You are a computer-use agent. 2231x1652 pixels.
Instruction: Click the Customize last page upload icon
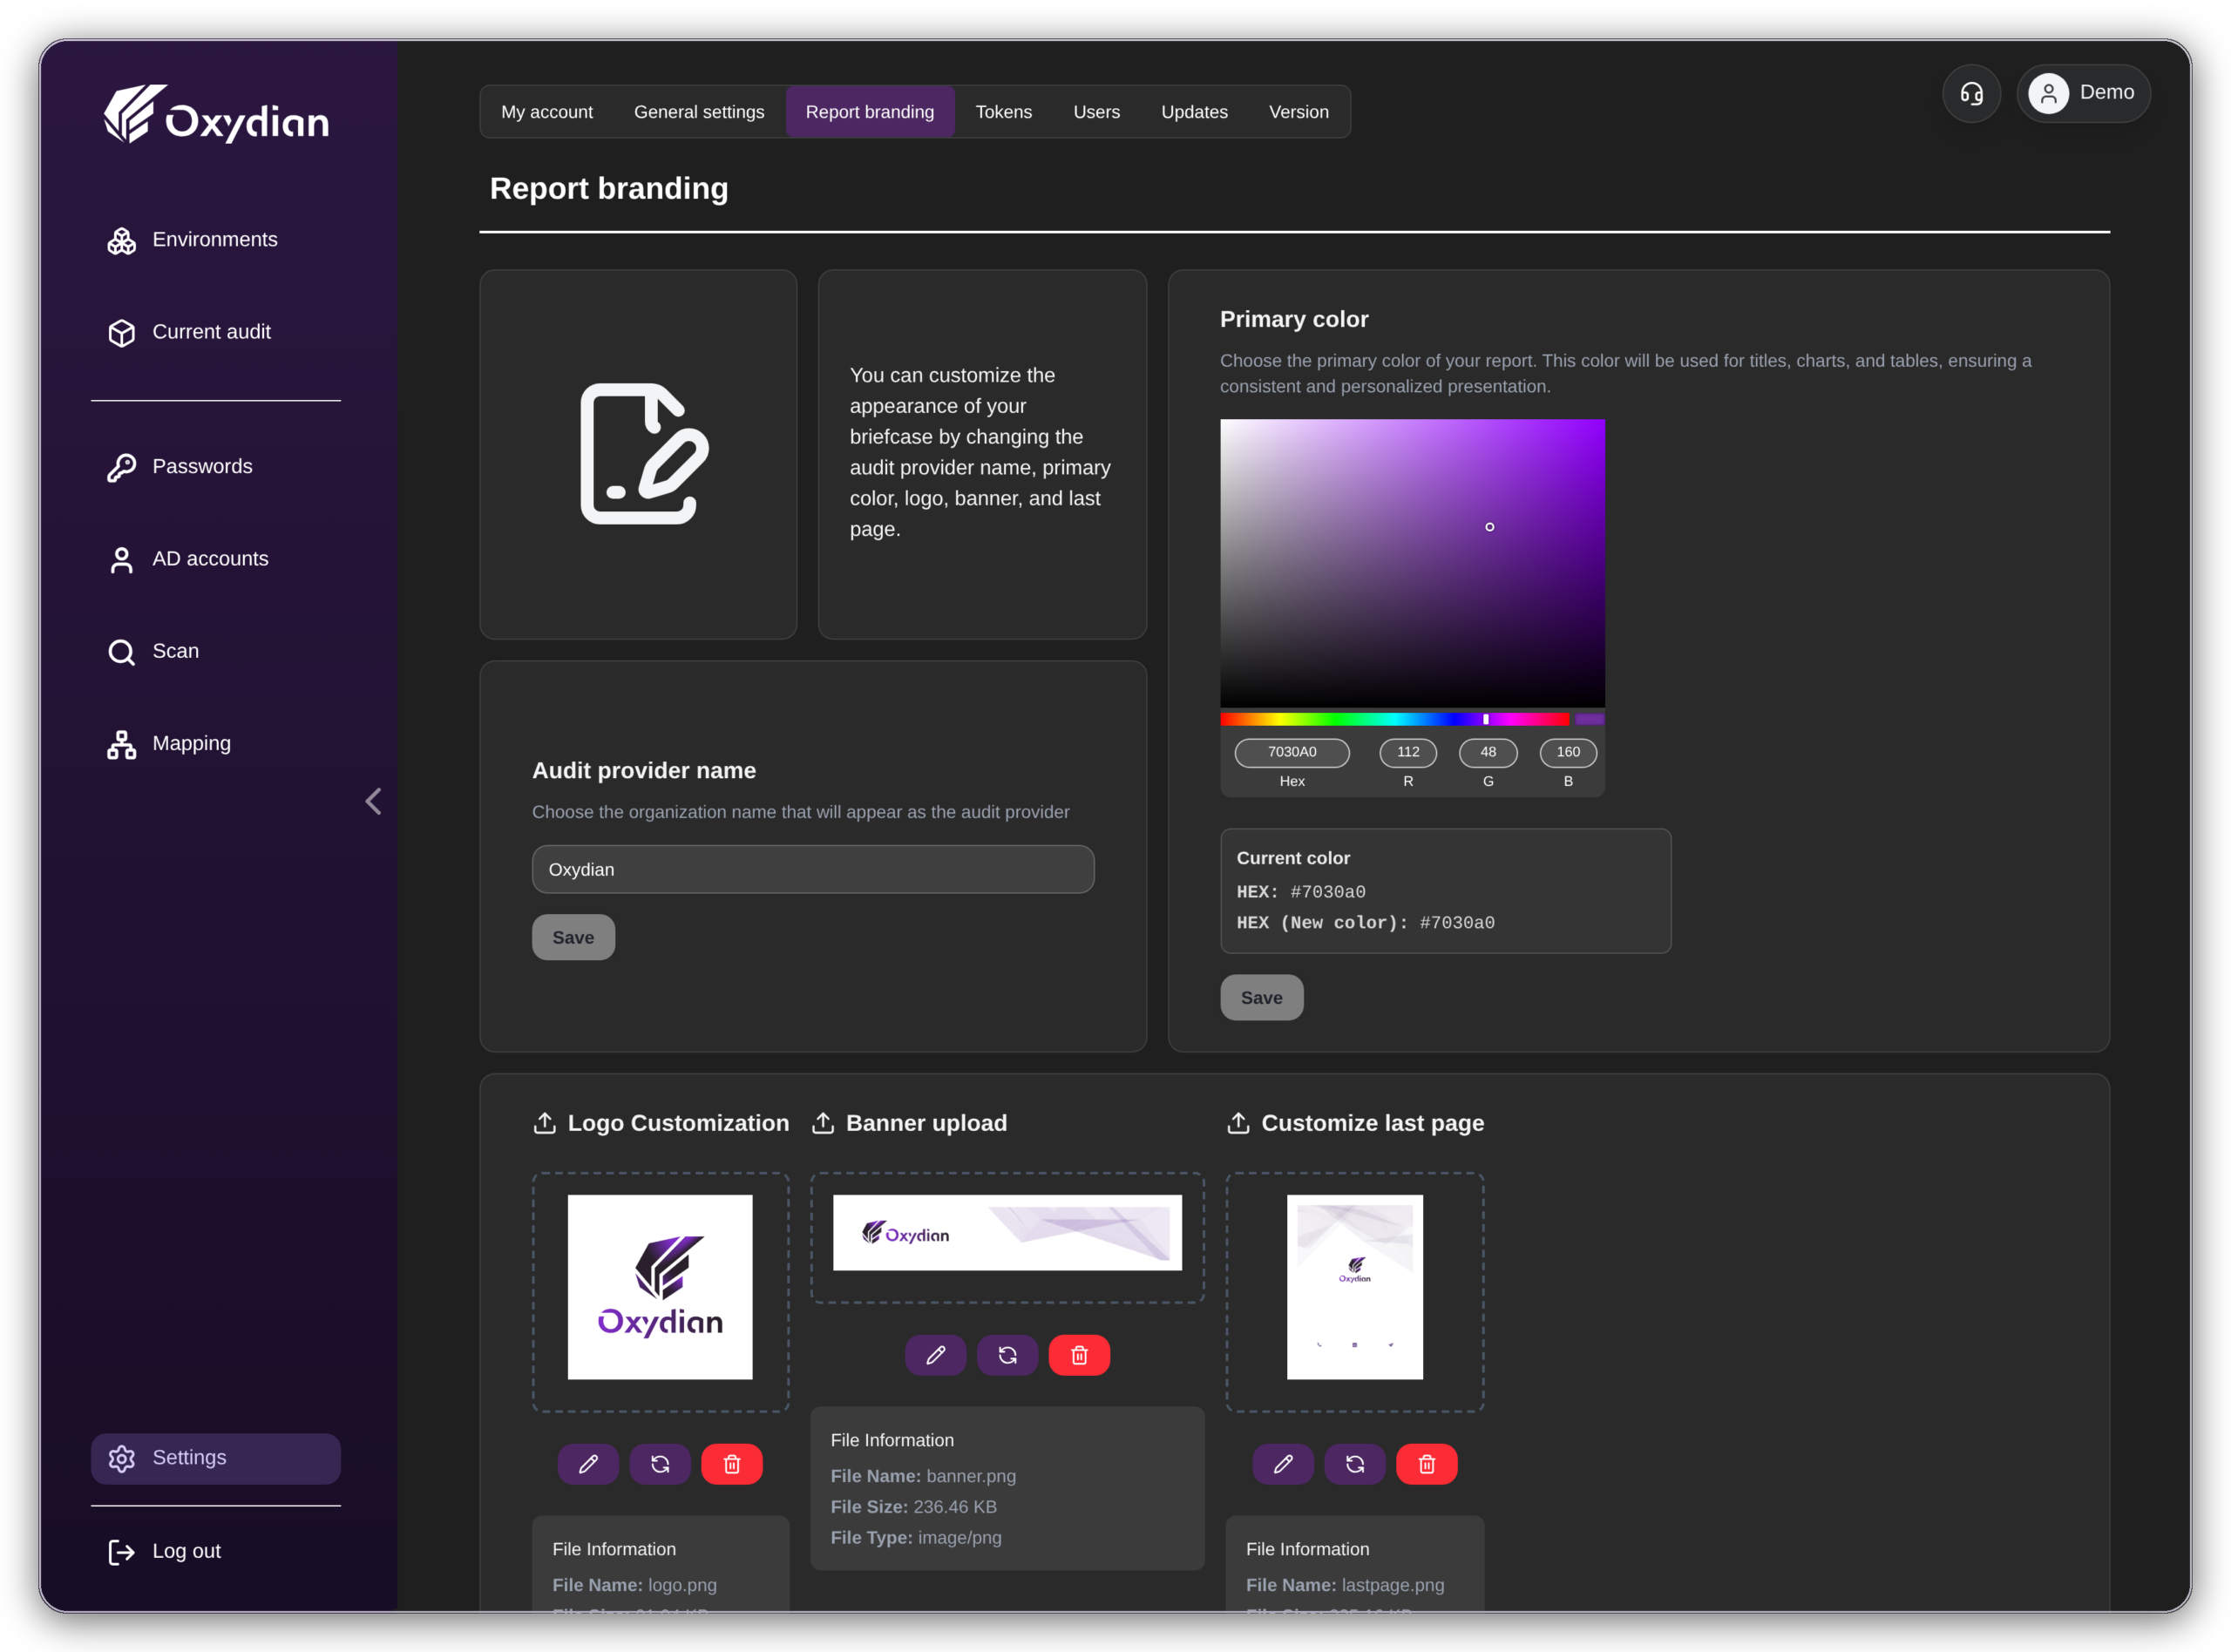1238,1123
